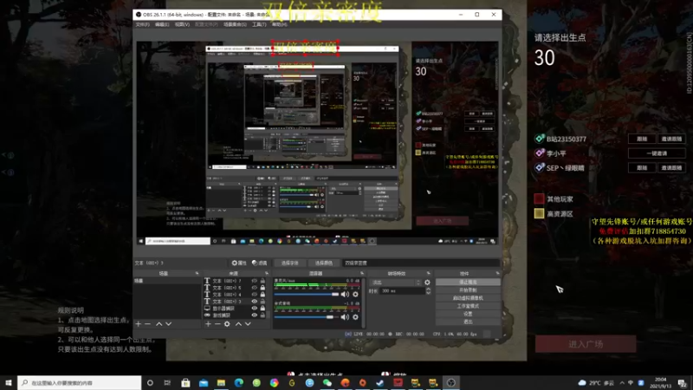This screenshot has height=390, width=693.
Task: Click the text content field in source toolbar
Action: (420, 263)
